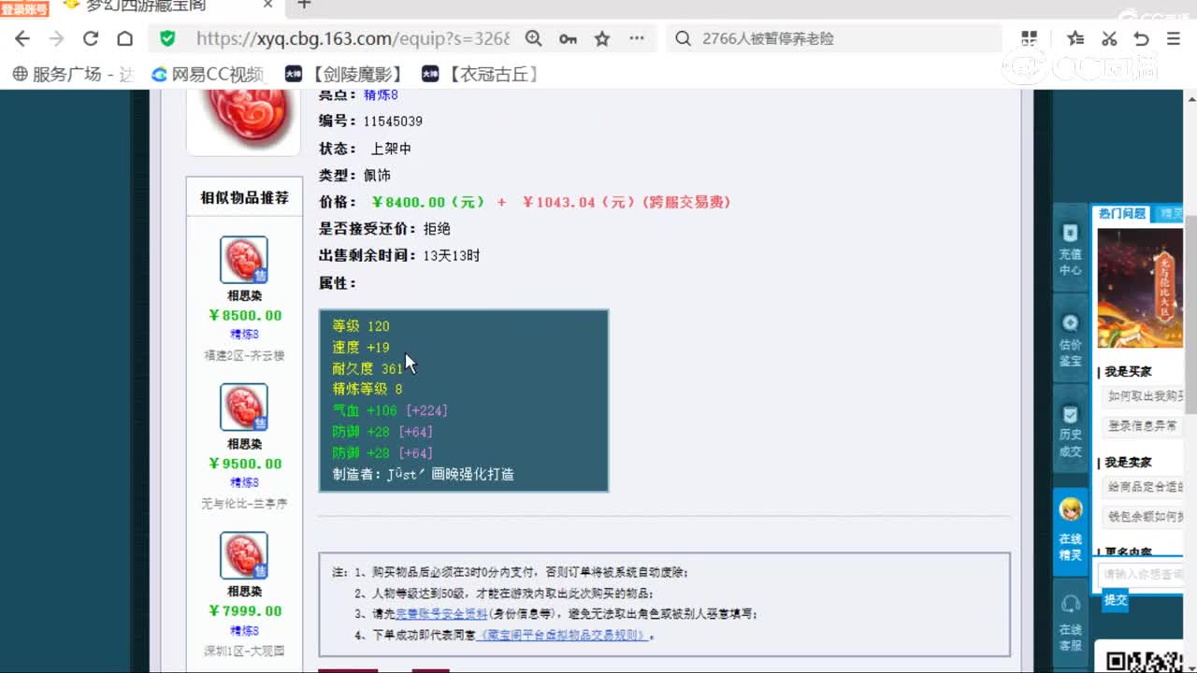Click the green security shield icon
This screenshot has width=1197, height=673.
pyautogui.click(x=167, y=38)
